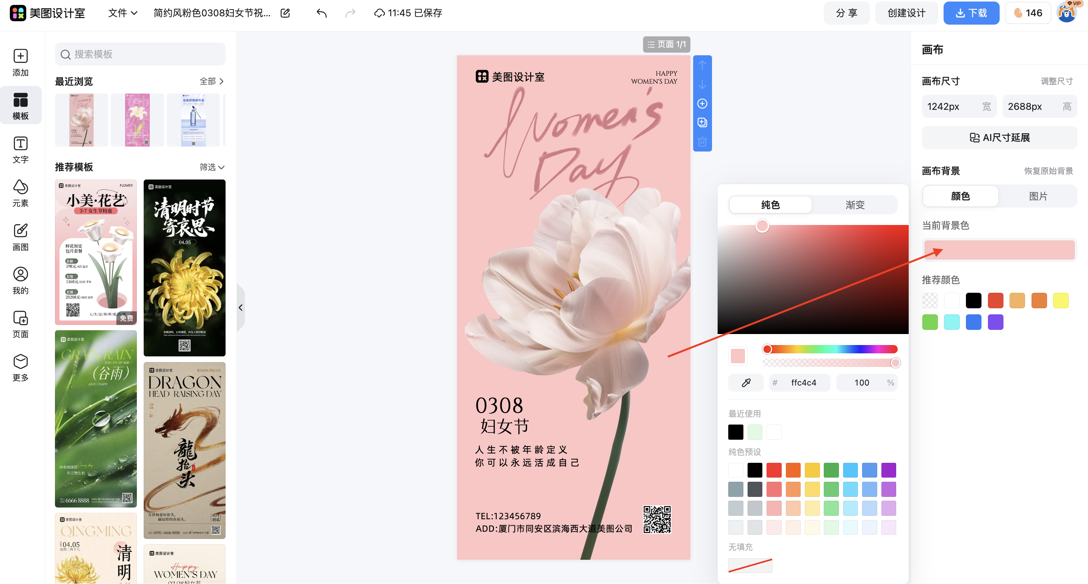This screenshot has width=1088, height=584.
Task: Duplicate the page with the copy page icon
Action: [x=702, y=122]
